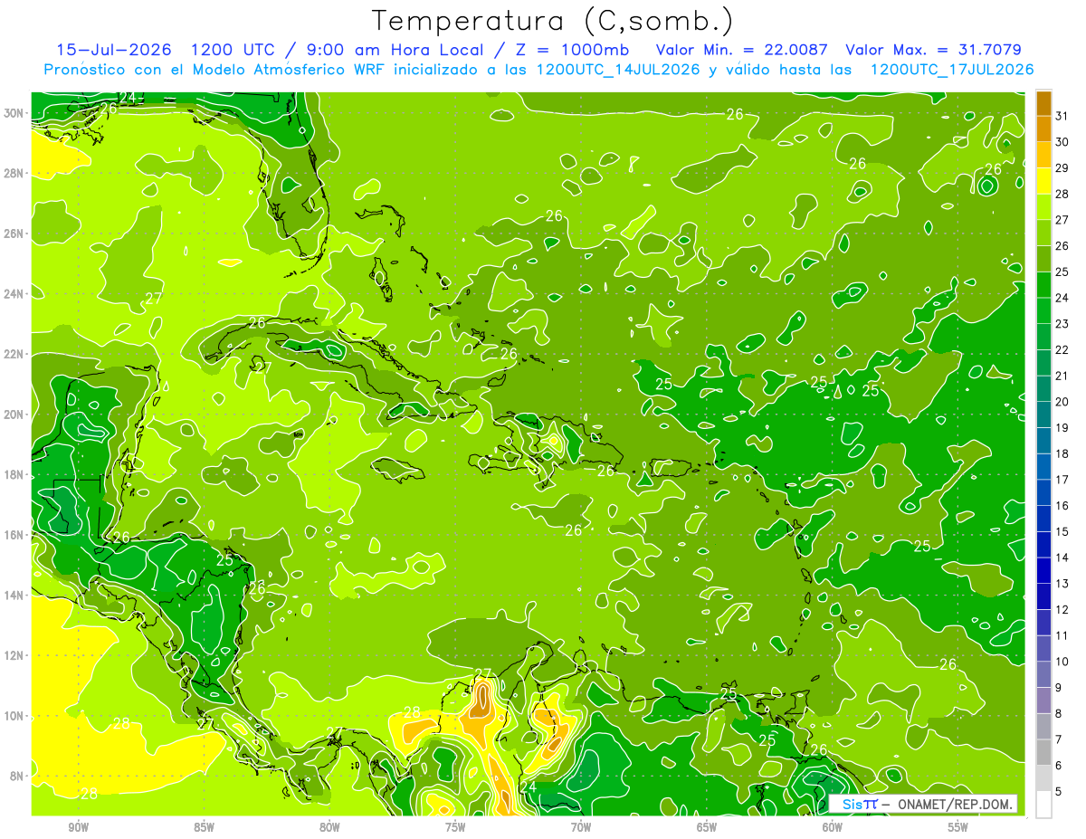Click the colorbar scale value 5
This screenshot has height=839, width=1086.
1059,791
